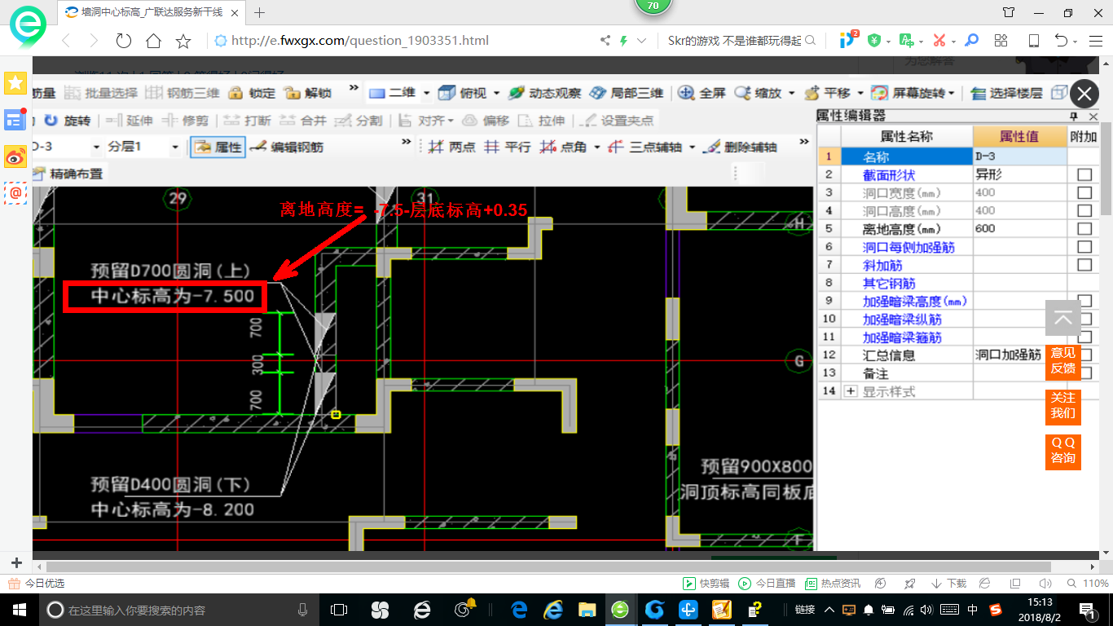Click the 精确布置 precise placement tool
Image resolution: width=1113 pixels, height=626 pixels.
click(68, 173)
